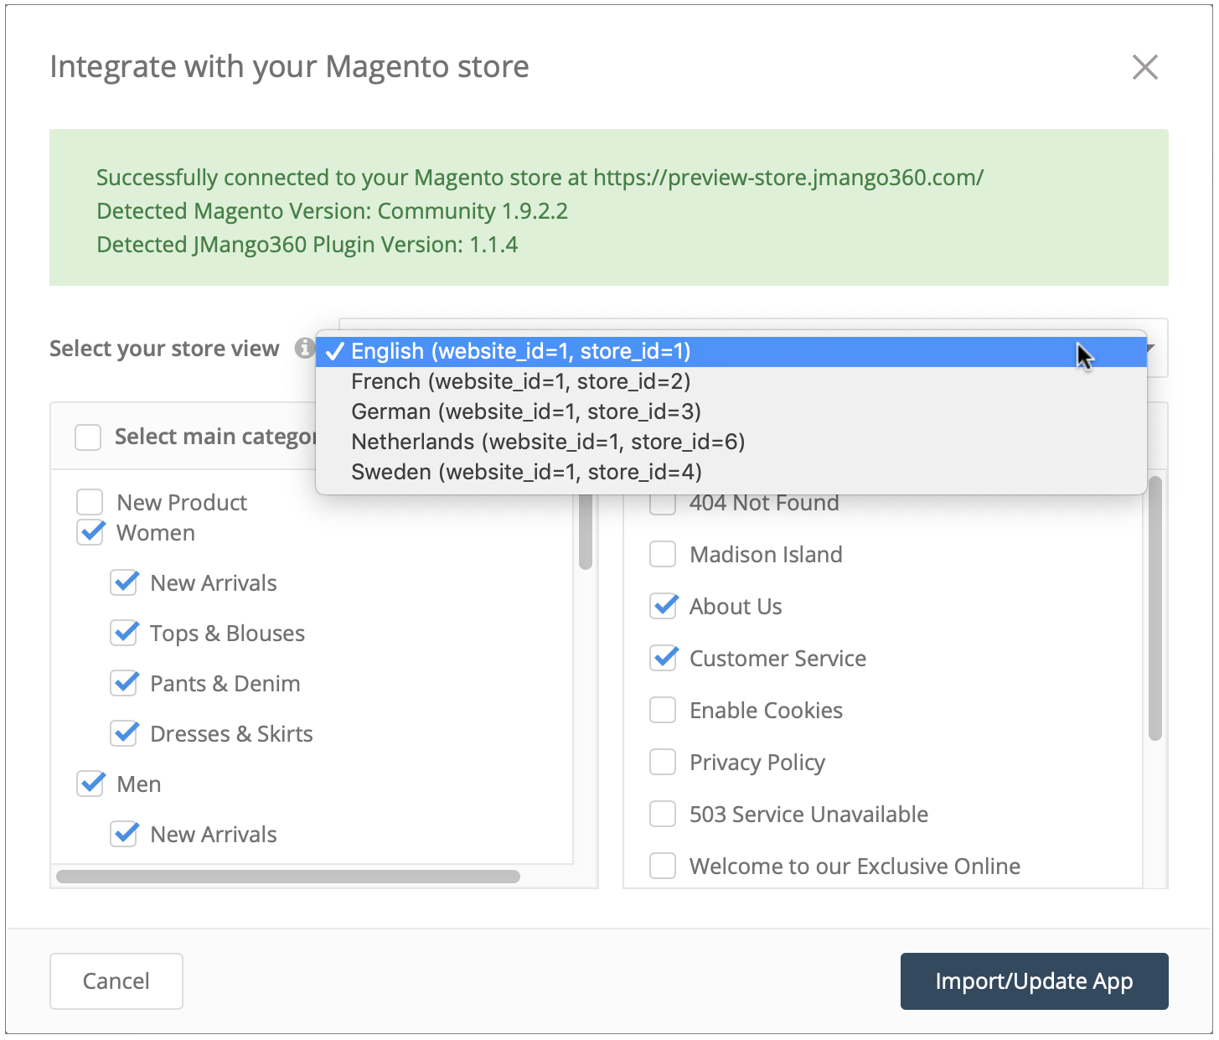
Task: Enable the Madison Island page checkbox
Action: click(663, 555)
